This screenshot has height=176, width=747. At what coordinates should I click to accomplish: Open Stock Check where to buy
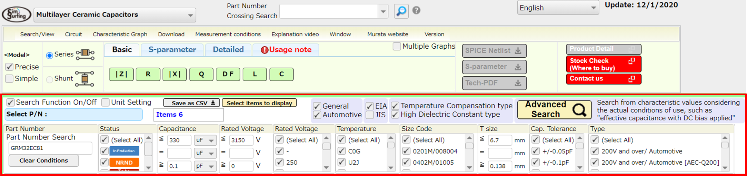tap(603, 64)
